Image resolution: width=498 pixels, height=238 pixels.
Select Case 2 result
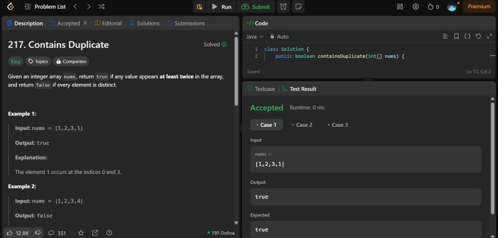pos(302,125)
